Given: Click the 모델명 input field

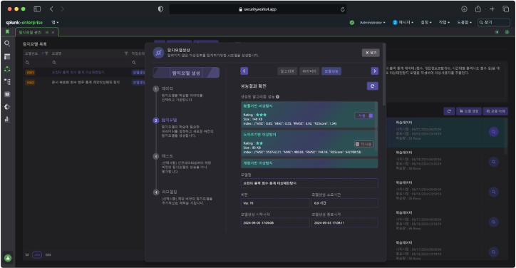Looking at the screenshot, I should tap(309, 183).
